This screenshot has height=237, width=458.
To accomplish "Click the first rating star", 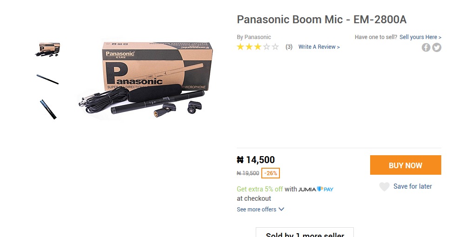I will coord(240,46).
